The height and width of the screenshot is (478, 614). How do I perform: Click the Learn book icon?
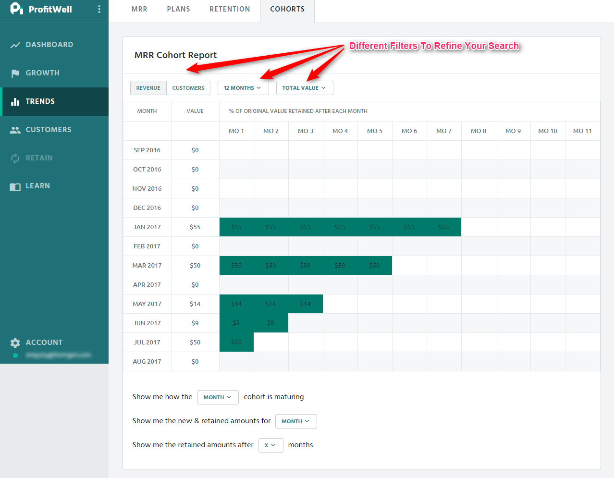tap(15, 186)
